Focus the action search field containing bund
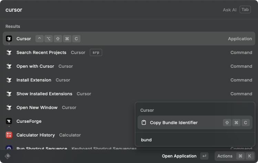 pos(195,140)
